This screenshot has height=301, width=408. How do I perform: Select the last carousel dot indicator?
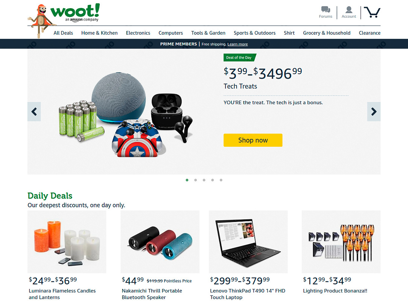(x=221, y=180)
